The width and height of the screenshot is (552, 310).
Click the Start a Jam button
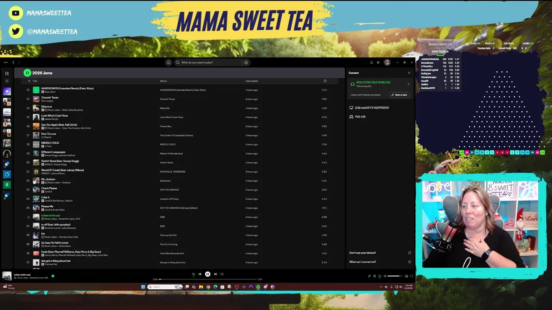(399, 95)
